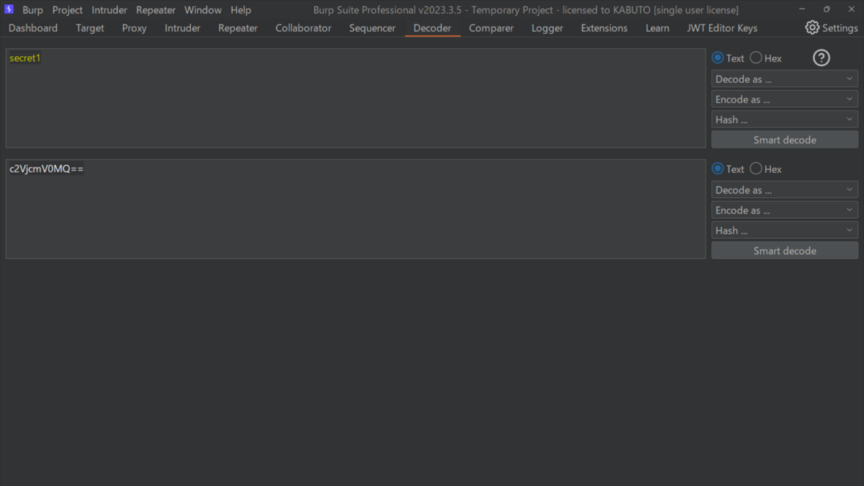The image size is (864, 486).
Task: Open 'Encode as' dropdown in first panel
Action: (x=785, y=99)
